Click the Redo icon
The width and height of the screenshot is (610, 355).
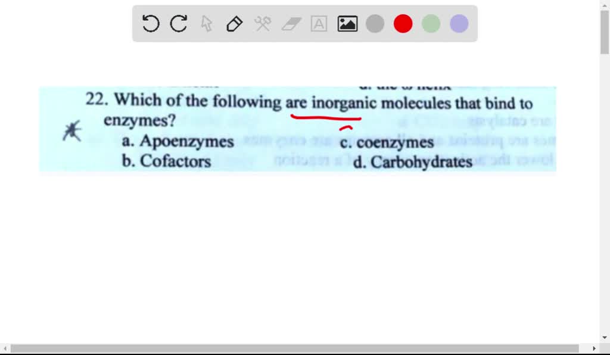point(178,23)
